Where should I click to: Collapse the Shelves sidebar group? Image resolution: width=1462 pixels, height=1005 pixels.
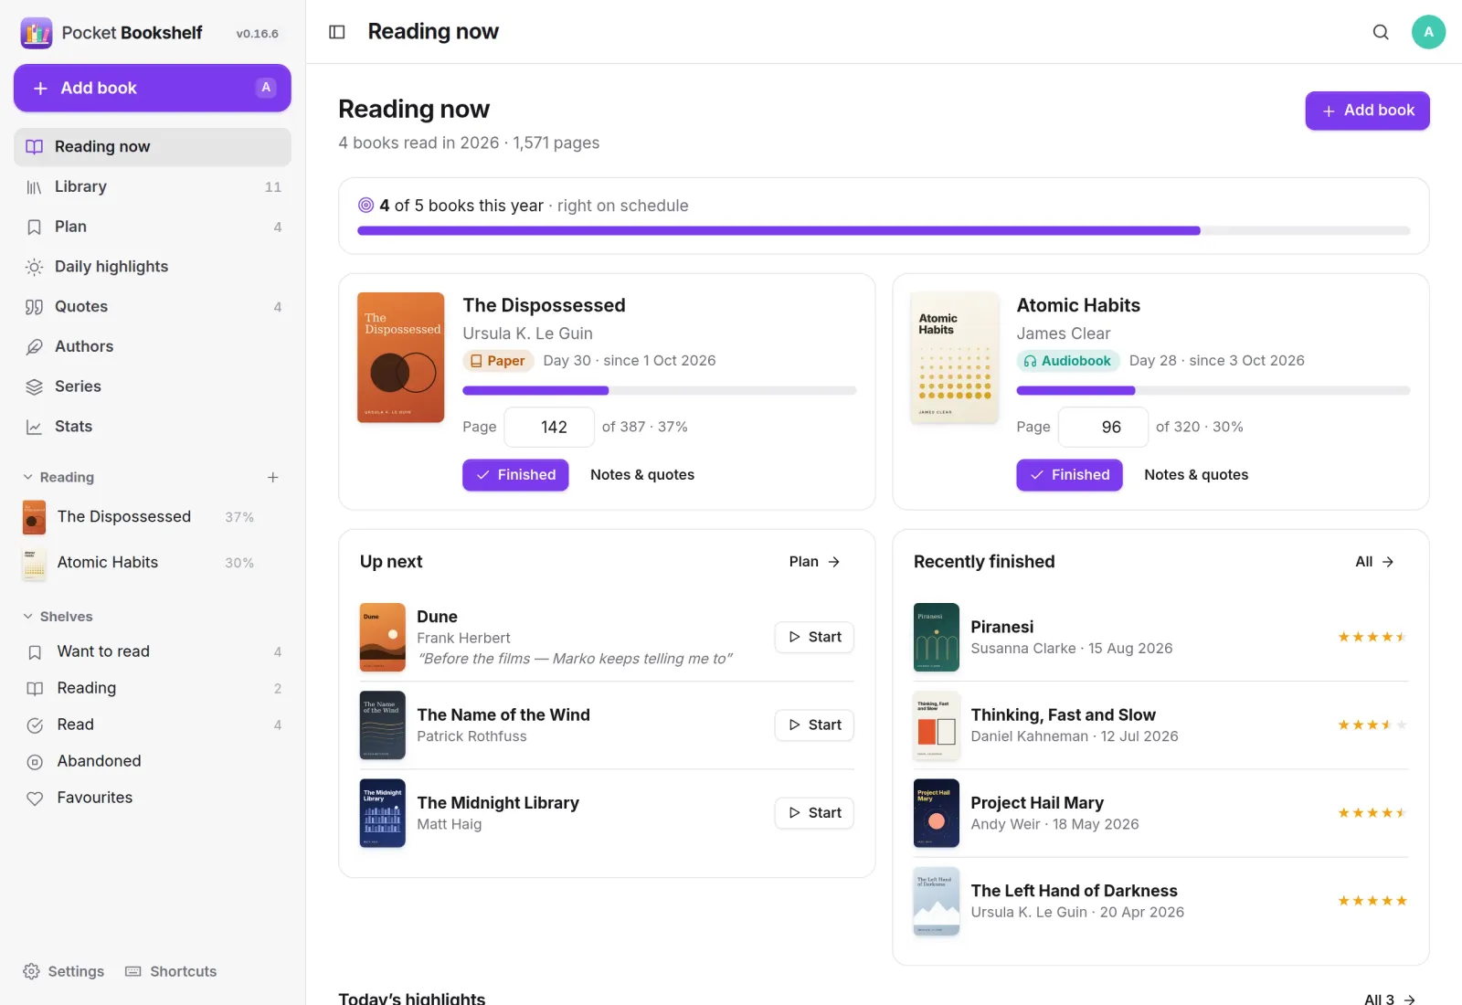(58, 617)
